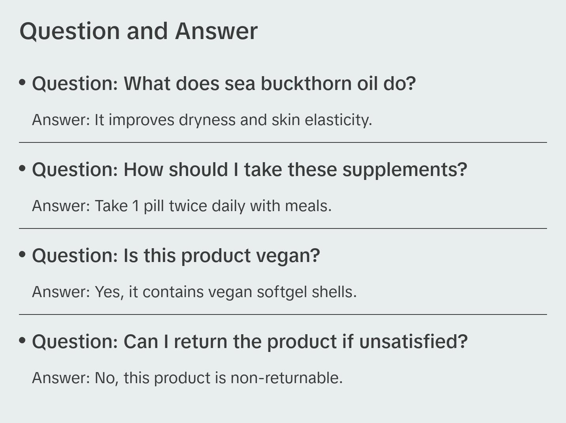Click the bullet next to the vegan question
This screenshot has width=566, height=423.
(x=23, y=255)
